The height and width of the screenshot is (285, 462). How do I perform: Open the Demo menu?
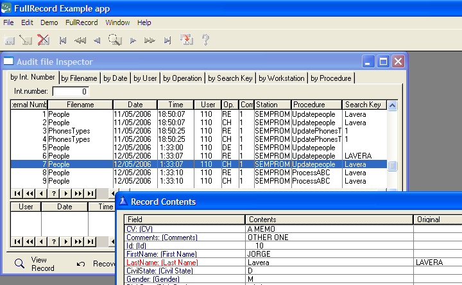coord(49,22)
